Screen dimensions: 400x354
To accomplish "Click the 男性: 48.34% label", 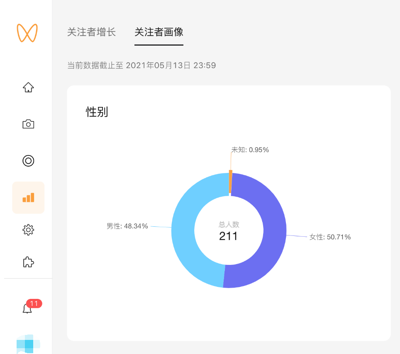I will (x=127, y=226).
